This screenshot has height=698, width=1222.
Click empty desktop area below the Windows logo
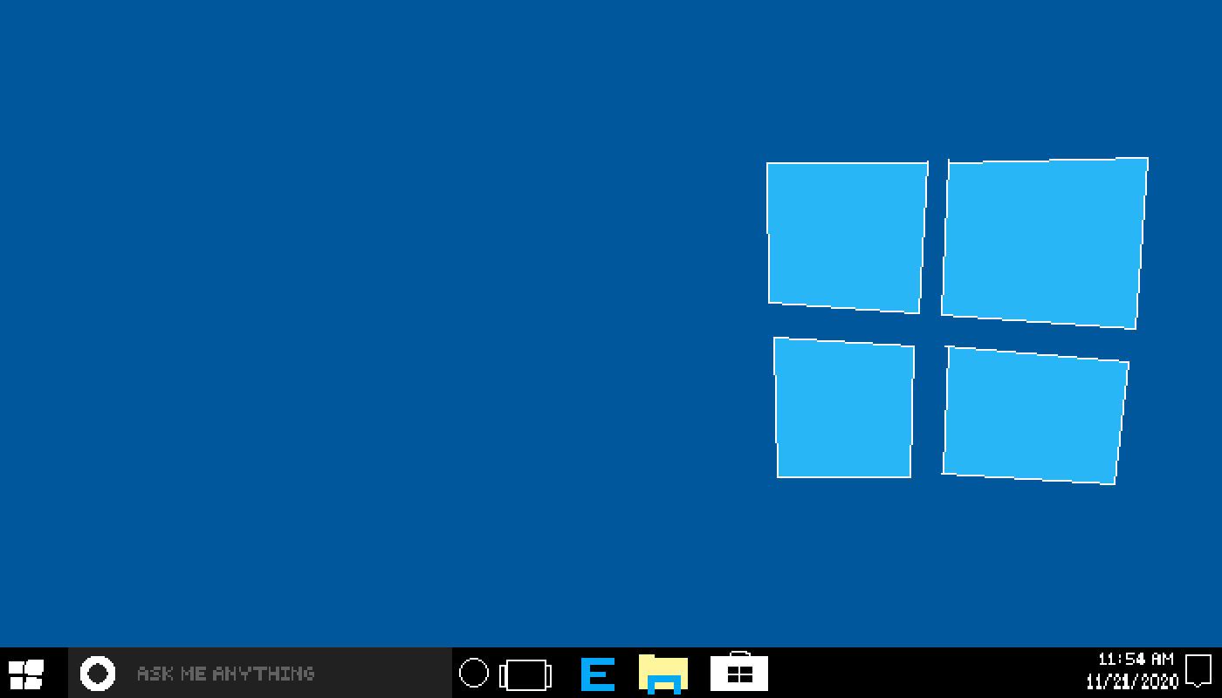coord(951,567)
